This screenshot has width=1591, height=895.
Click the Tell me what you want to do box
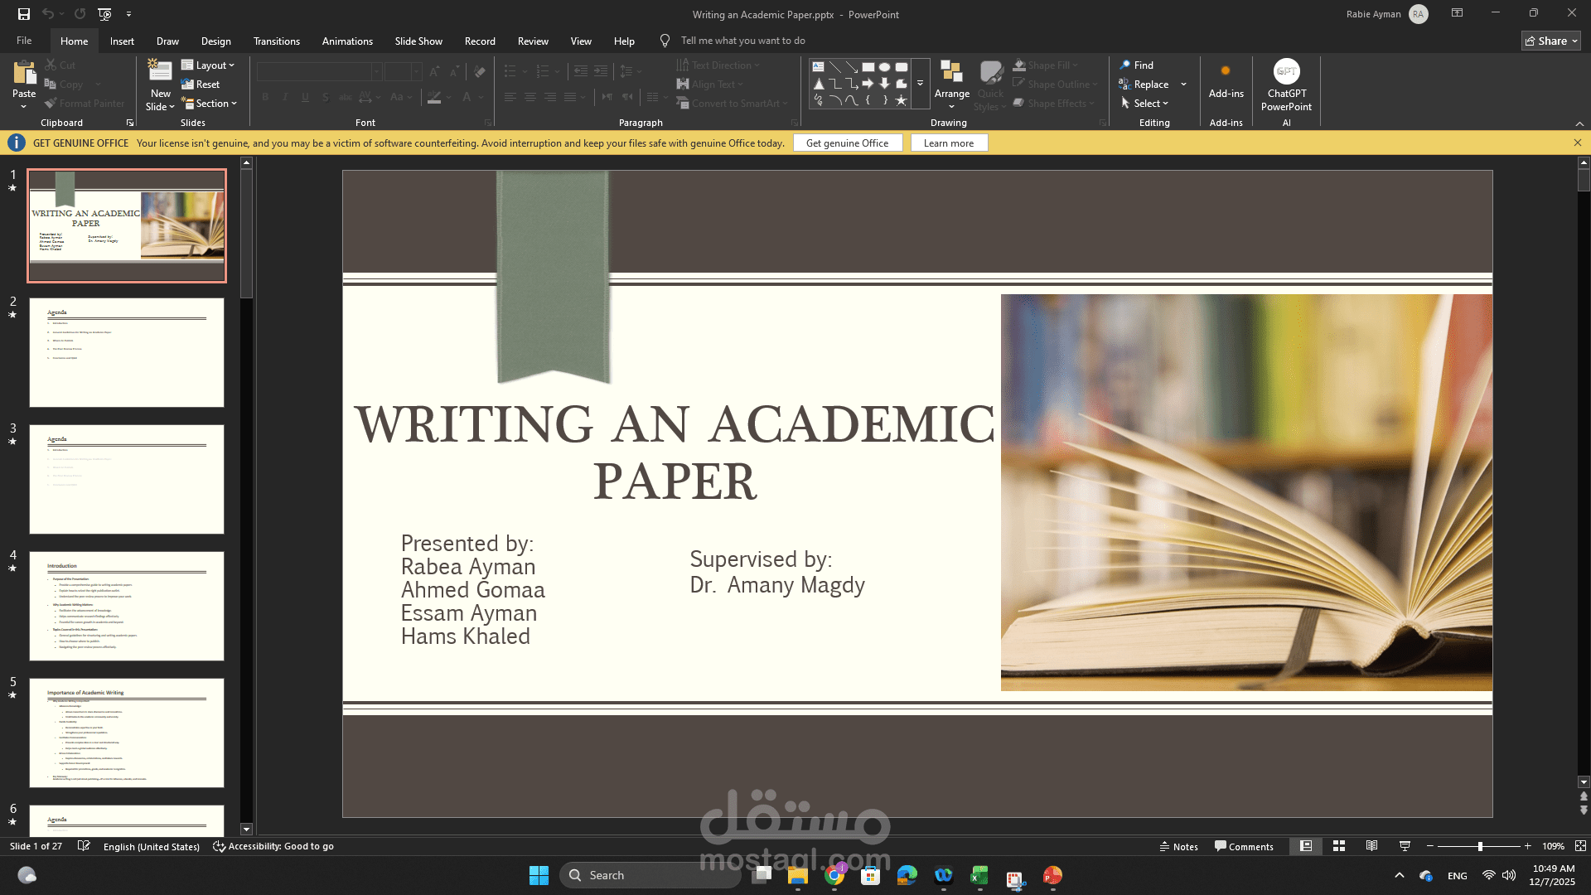[x=742, y=41]
